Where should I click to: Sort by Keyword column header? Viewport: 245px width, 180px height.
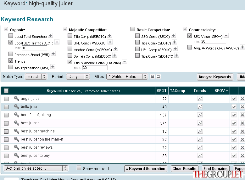(83, 91)
